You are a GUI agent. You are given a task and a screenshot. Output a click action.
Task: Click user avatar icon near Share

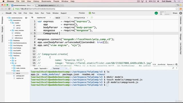(156, 13)
